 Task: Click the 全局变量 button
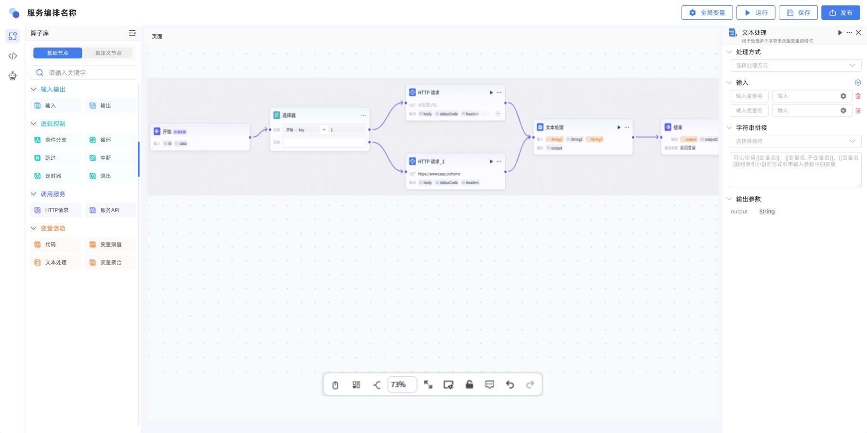click(x=707, y=13)
